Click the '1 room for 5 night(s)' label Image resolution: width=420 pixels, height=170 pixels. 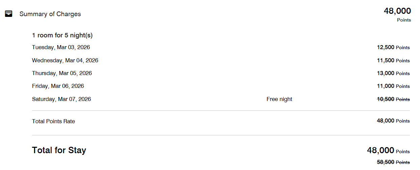click(62, 35)
